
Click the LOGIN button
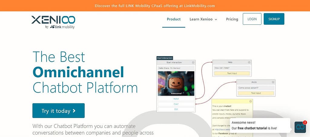(x=252, y=19)
